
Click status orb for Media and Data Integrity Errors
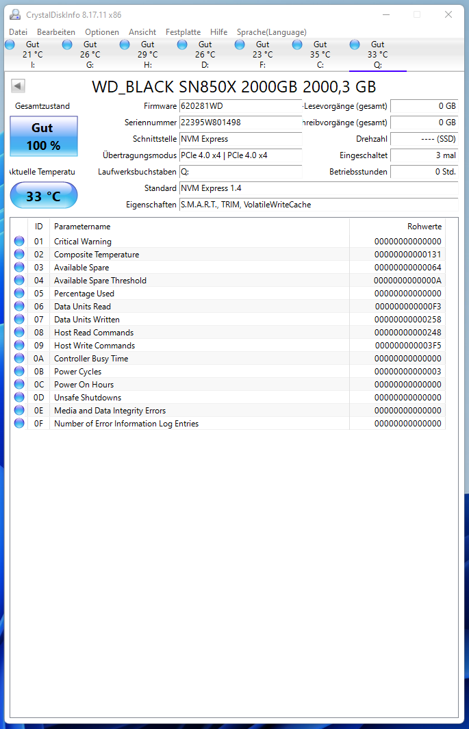pos(19,410)
